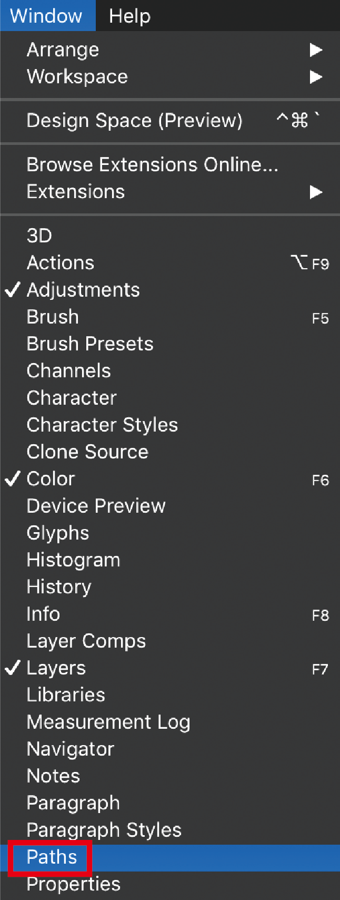Expand the Workspace submenu
The image size is (340, 900).
77,77
